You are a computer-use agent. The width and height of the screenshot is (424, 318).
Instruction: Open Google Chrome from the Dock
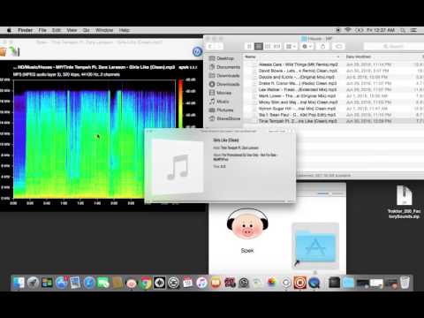click(x=146, y=283)
